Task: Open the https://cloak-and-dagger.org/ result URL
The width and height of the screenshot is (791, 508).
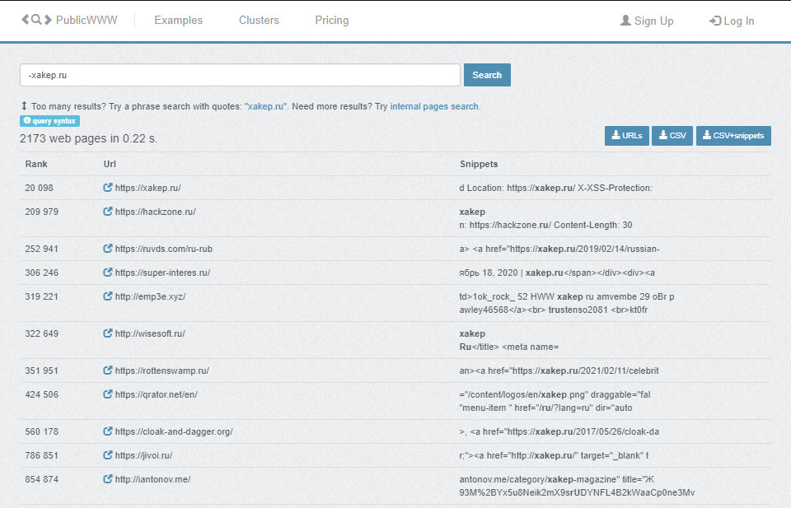Action: [x=174, y=432]
